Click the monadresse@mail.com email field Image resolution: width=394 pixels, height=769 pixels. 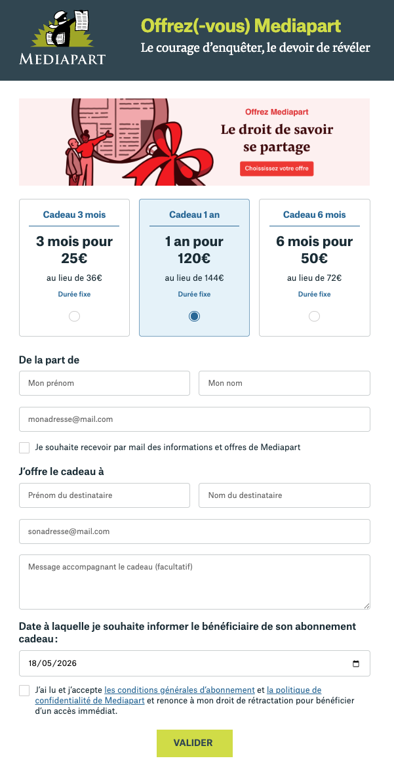(x=195, y=419)
